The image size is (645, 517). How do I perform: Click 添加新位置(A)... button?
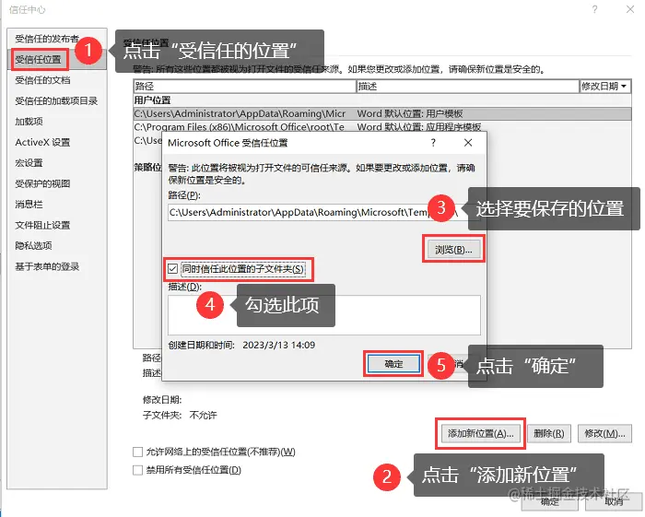click(x=480, y=433)
